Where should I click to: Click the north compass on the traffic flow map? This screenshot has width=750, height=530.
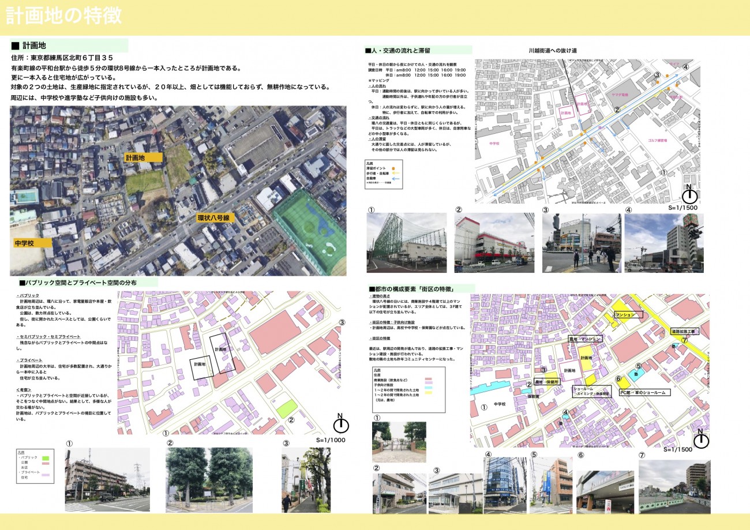point(689,194)
